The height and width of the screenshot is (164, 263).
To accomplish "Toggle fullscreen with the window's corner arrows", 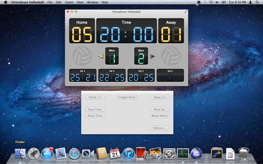I will click(x=186, y=12).
